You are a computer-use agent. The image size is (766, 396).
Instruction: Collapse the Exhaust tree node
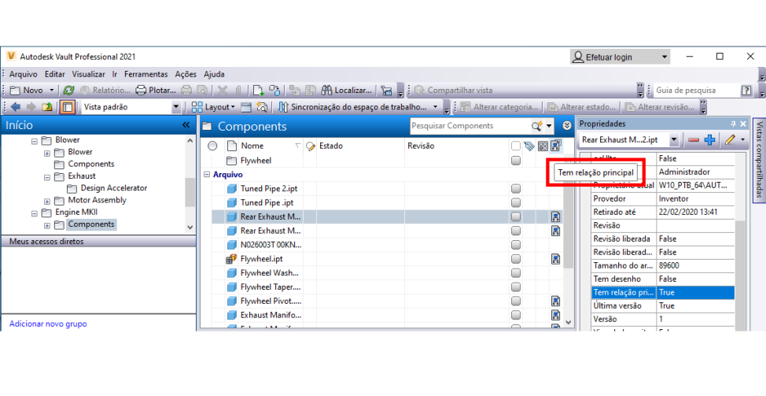pyautogui.click(x=47, y=177)
